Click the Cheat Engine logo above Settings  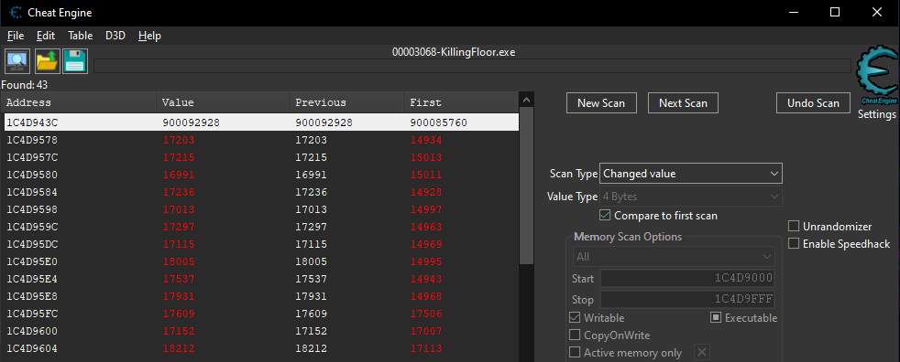tap(877, 76)
